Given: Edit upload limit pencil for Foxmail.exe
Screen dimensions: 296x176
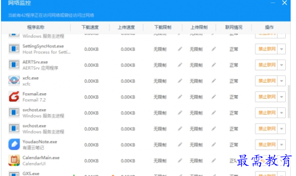Looking at the screenshot, I should point(214,97).
